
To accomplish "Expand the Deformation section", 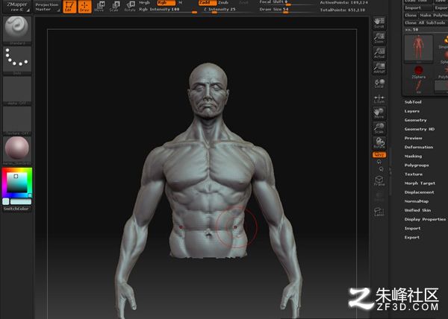I will (419, 147).
